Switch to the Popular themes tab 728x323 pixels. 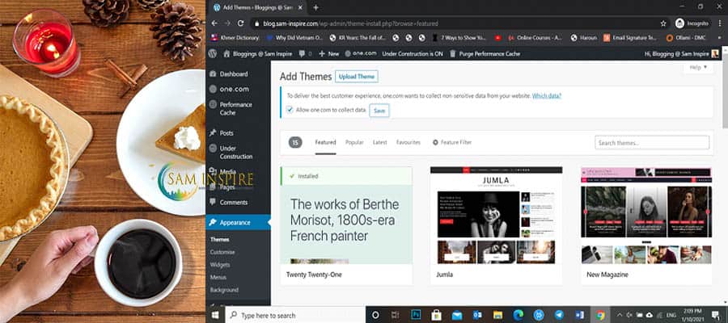click(x=354, y=142)
